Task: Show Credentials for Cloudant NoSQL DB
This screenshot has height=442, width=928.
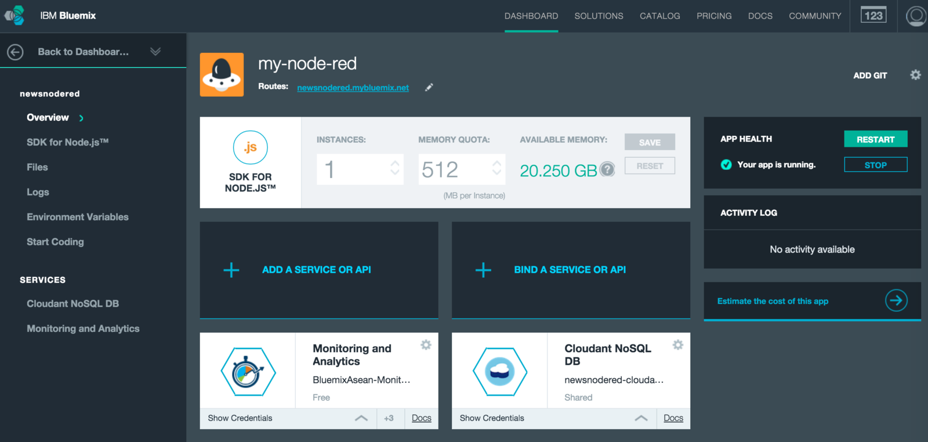Action: coord(492,418)
